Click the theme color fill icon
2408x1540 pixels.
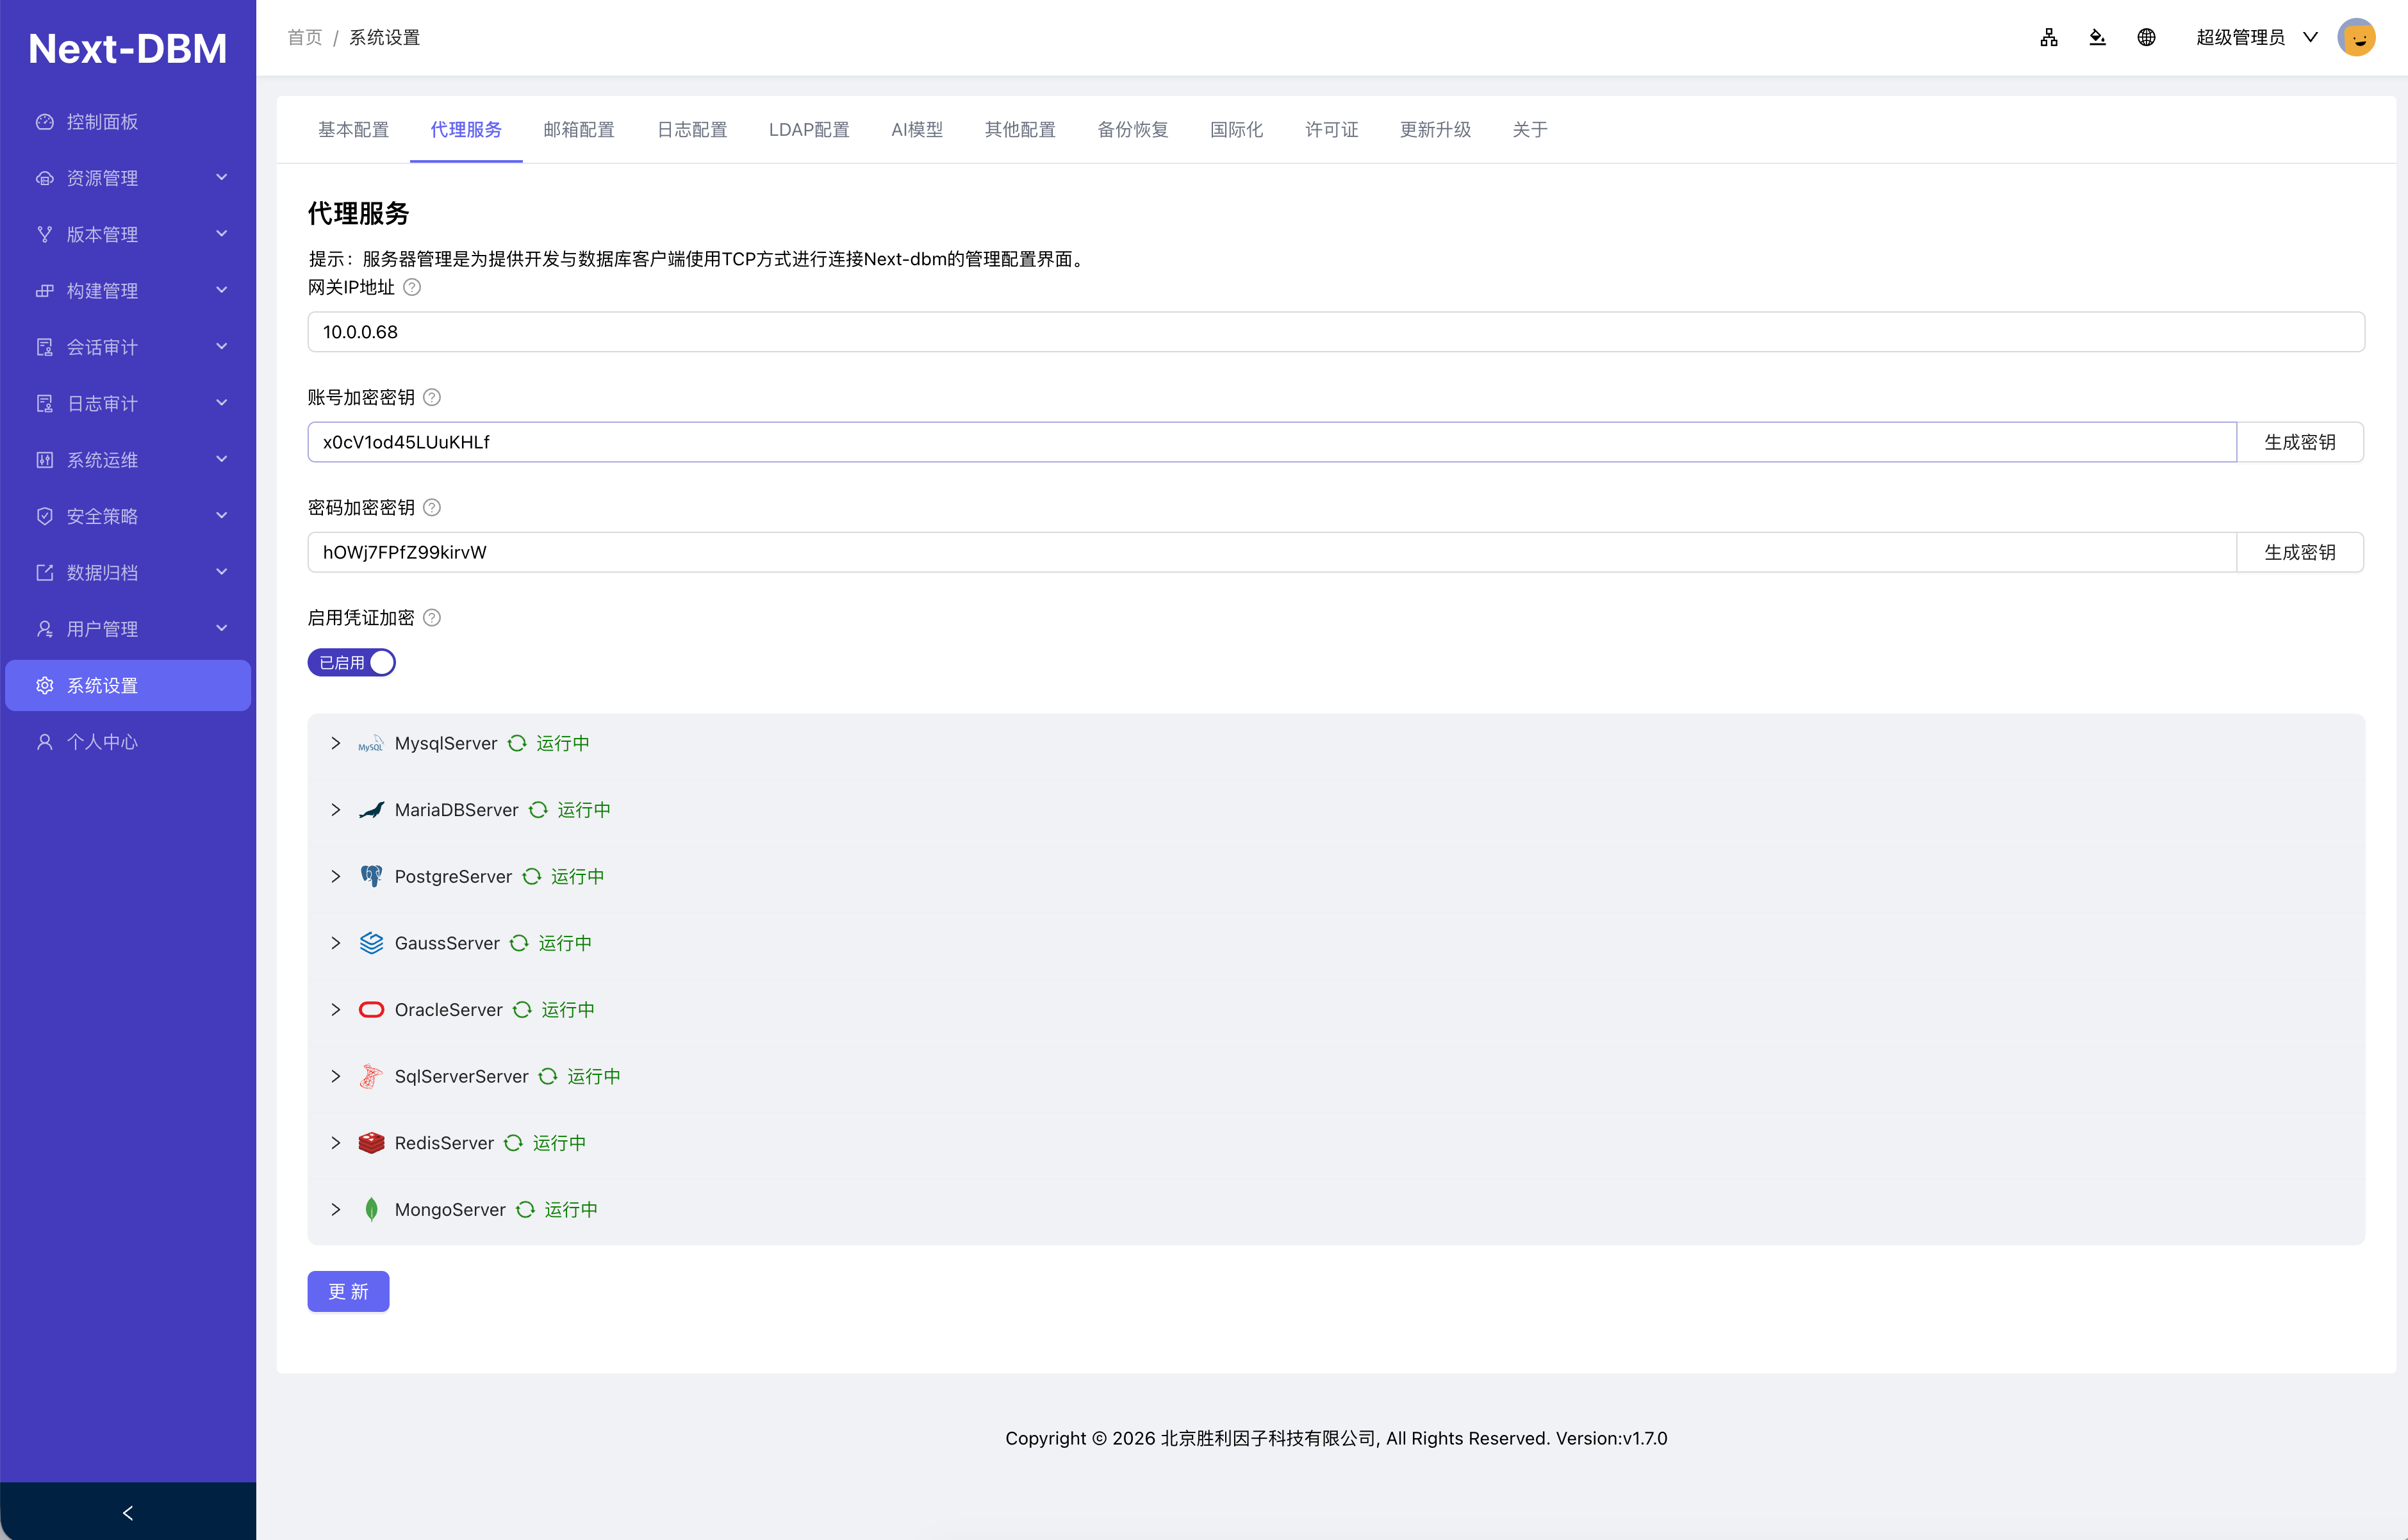coord(2098,38)
